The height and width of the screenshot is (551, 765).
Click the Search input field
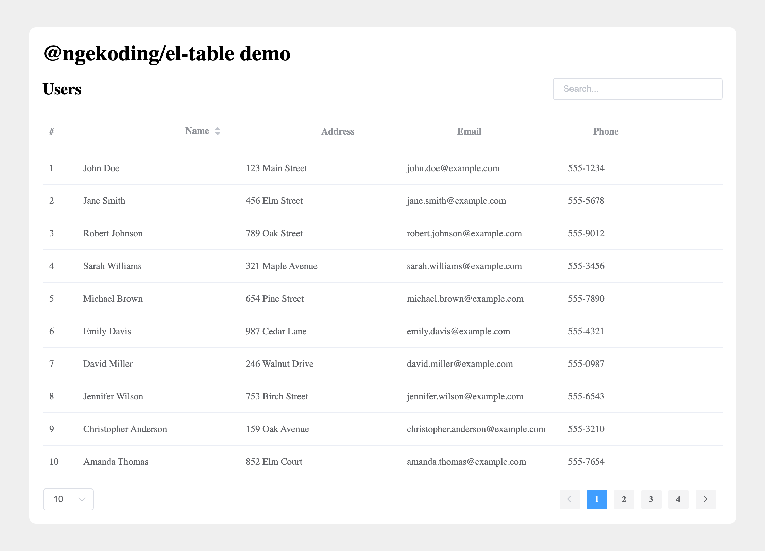(637, 89)
